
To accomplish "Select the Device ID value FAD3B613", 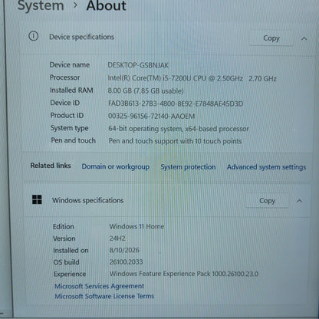I will (x=176, y=104).
